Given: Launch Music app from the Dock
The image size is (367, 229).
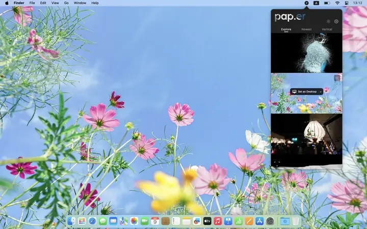Looking at the screenshot, I should point(218,221).
